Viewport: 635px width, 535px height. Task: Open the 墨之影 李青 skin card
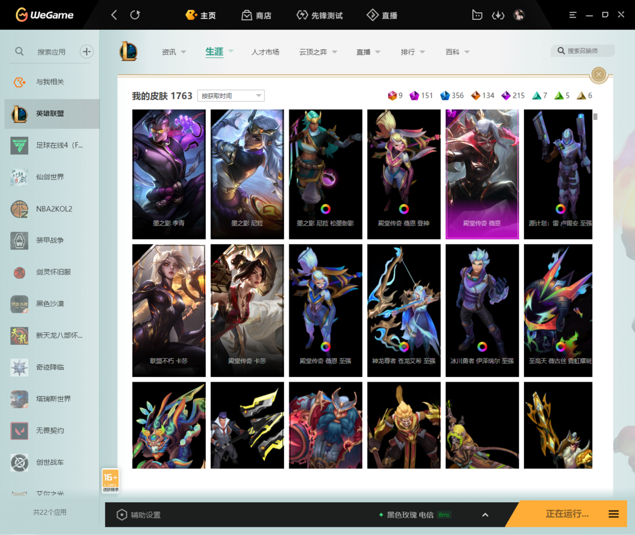pyautogui.click(x=169, y=174)
